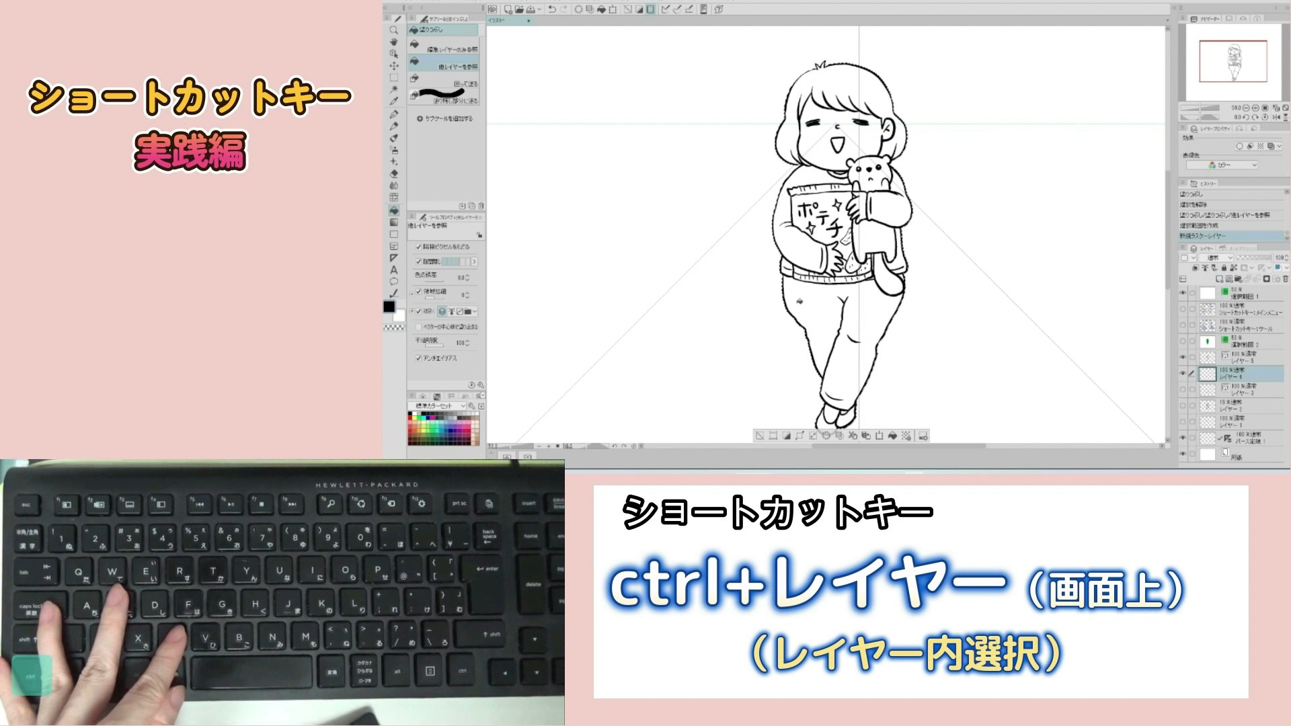Select 塗り残し部分に塗る sub tool
Screen dimensions: 1291x726
tap(444, 98)
